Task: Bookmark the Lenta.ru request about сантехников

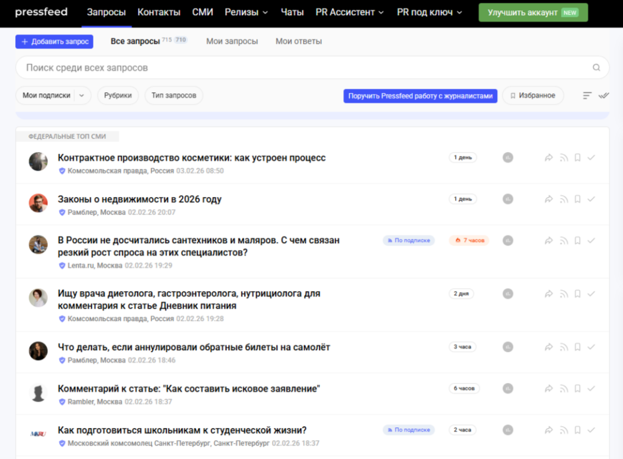Action: coord(577,240)
